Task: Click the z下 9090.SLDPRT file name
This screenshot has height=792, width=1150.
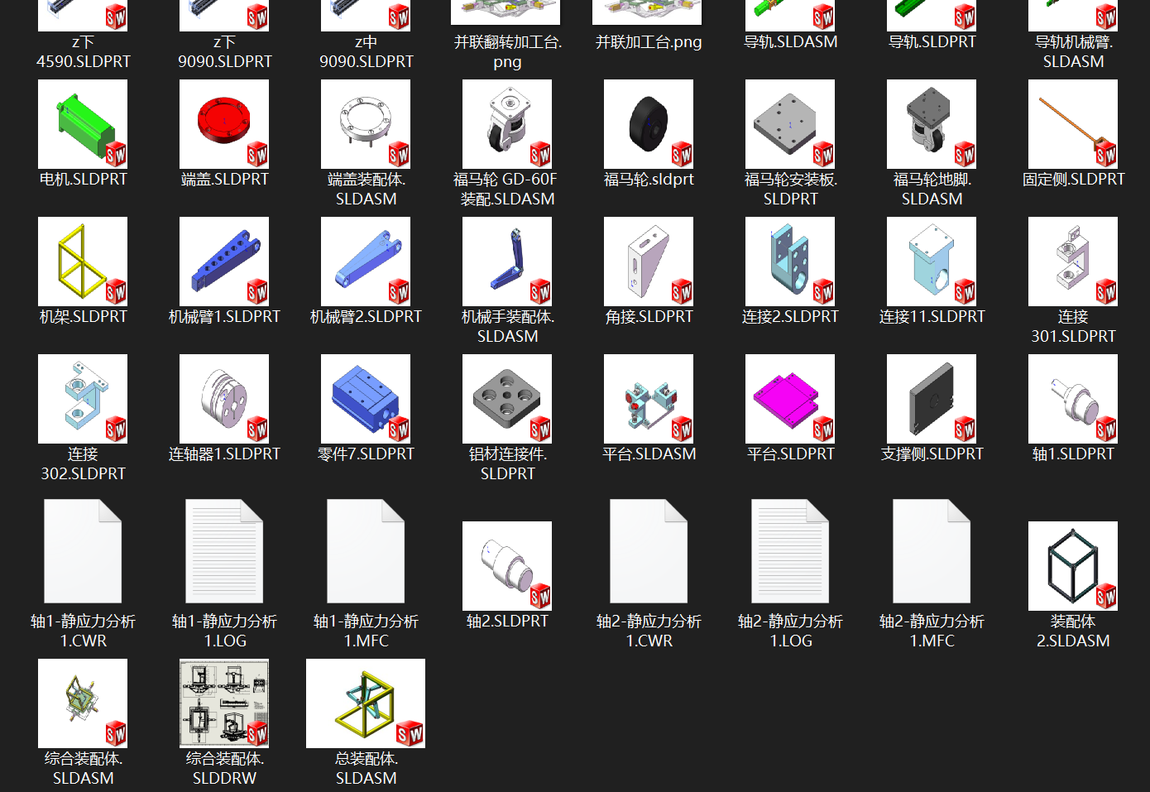Action: click(224, 51)
